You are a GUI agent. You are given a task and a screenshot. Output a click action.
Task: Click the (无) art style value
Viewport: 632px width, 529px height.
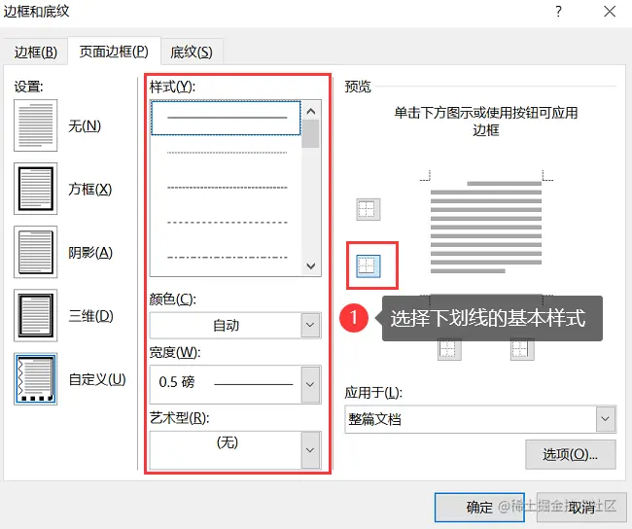[x=228, y=442]
